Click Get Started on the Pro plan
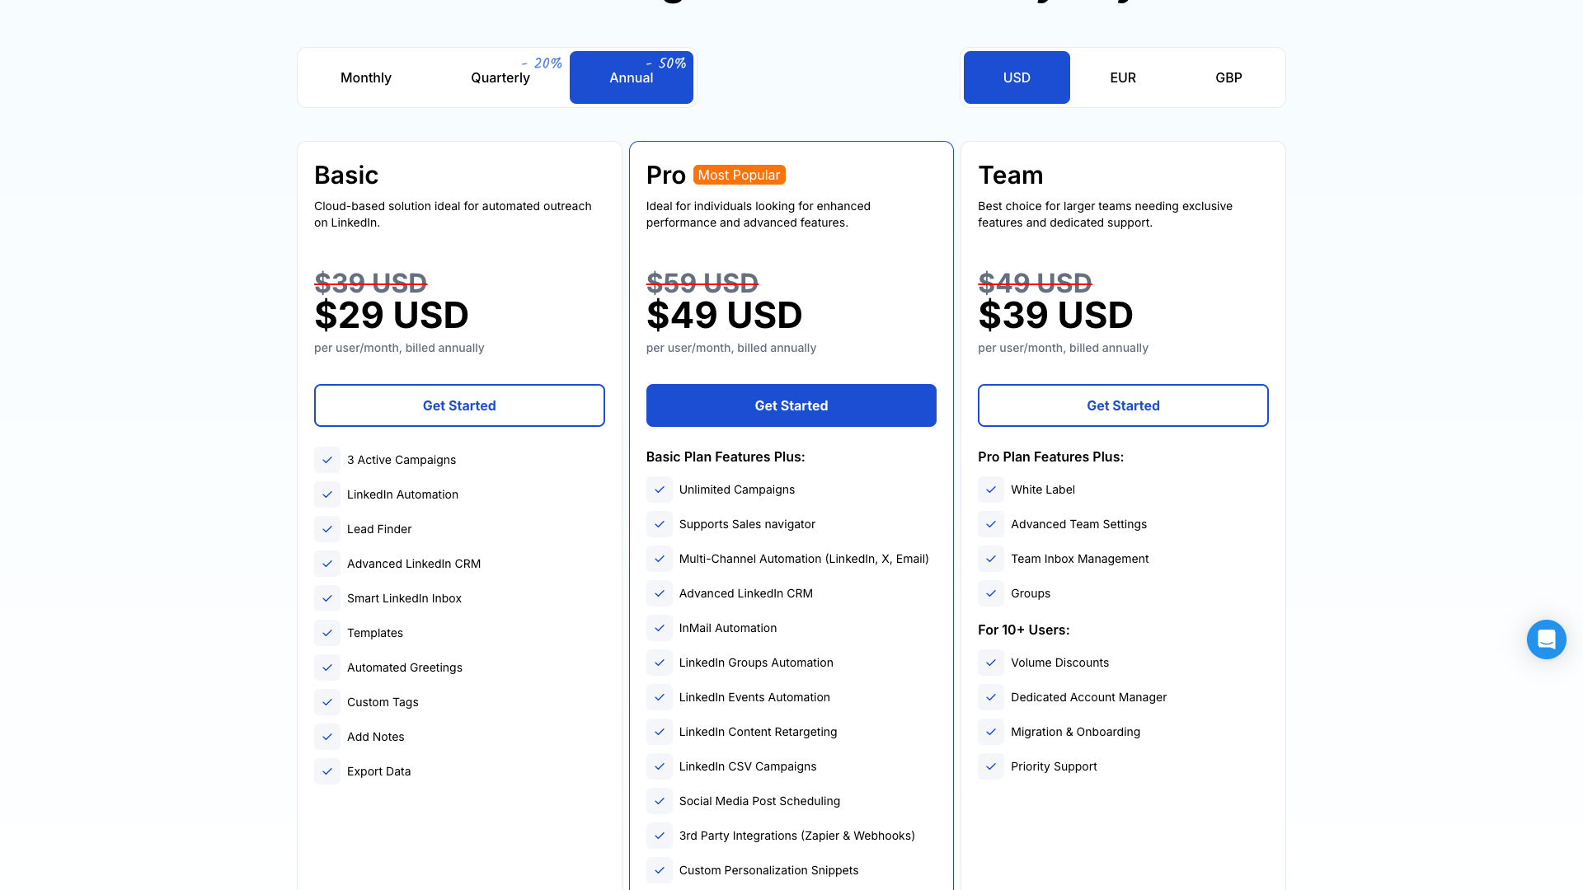 tap(791, 405)
